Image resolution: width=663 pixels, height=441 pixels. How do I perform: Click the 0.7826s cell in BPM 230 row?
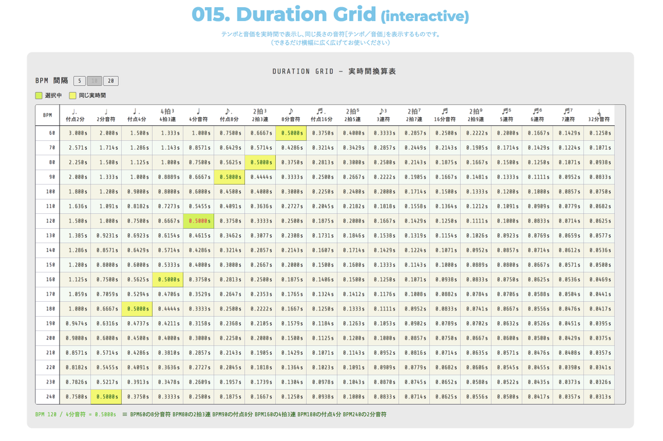(x=75, y=382)
